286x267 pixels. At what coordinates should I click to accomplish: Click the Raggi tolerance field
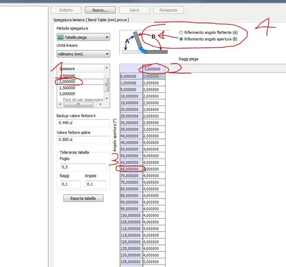click(x=70, y=184)
